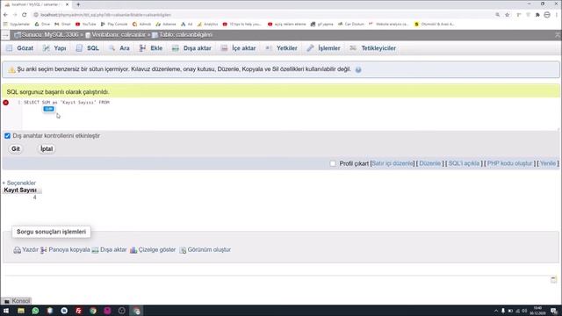Image resolution: width=562 pixels, height=316 pixels.
Task: Select the SUM autocomplete suggestion
Action: click(x=49, y=109)
